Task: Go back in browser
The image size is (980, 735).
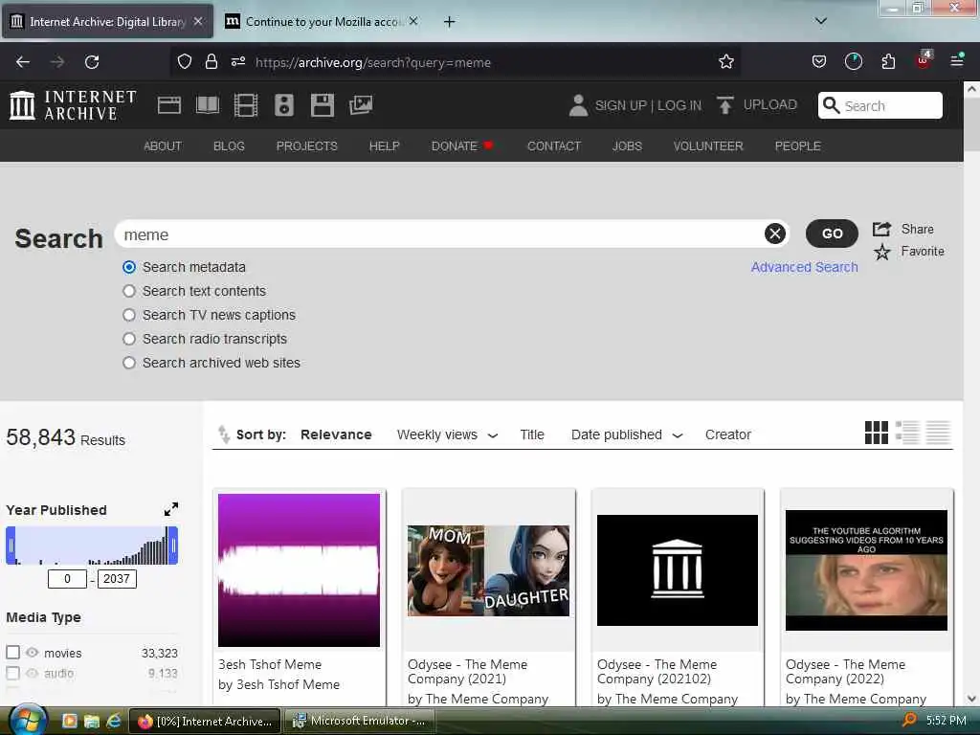Action: click(23, 62)
